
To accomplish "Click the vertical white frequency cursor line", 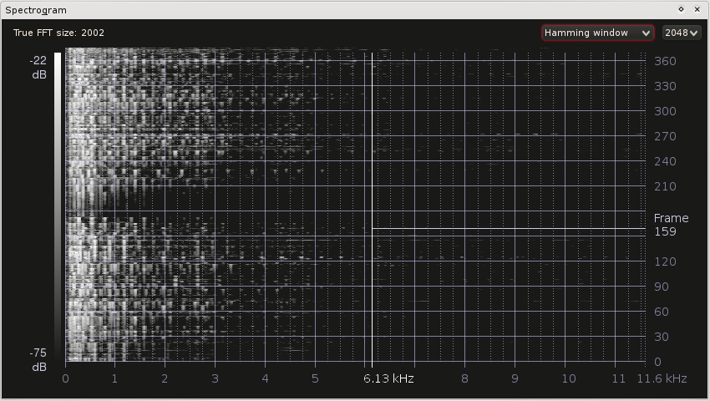I will click(x=373, y=208).
